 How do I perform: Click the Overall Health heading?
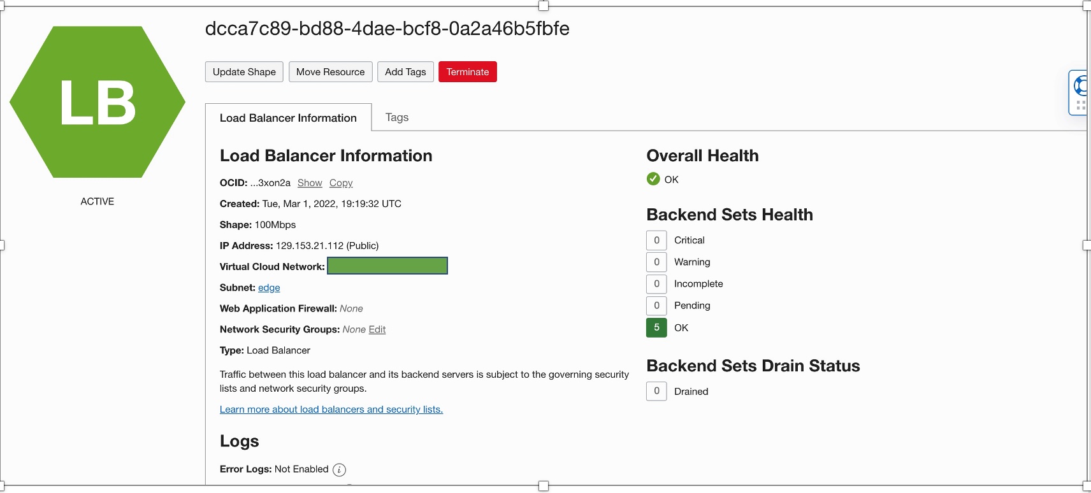pos(702,155)
